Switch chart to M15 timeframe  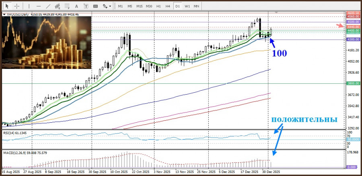[x=139, y=6]
